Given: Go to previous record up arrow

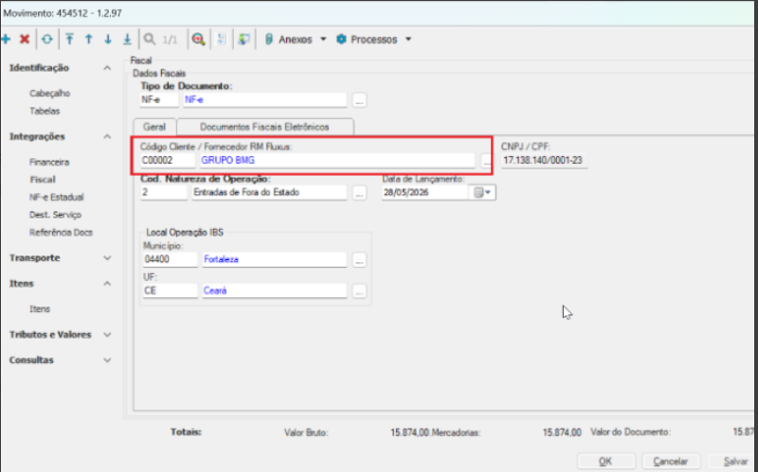Looking at the screenshot, I should tap(89, 39).
